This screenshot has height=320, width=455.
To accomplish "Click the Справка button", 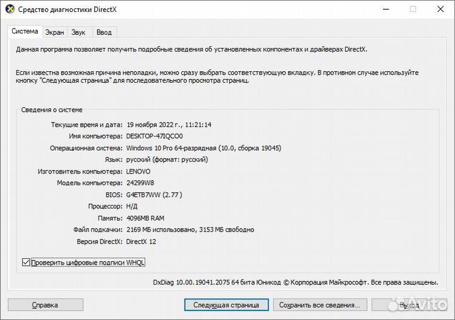I will (x=45, y=305).
